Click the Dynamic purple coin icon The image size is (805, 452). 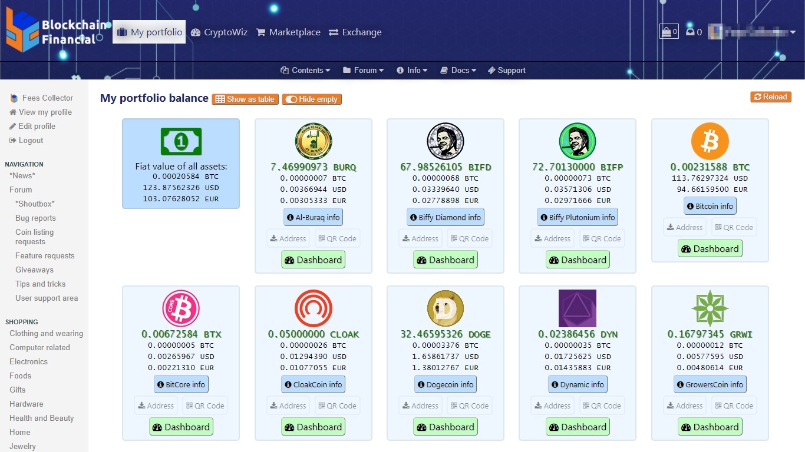[577, 308]
